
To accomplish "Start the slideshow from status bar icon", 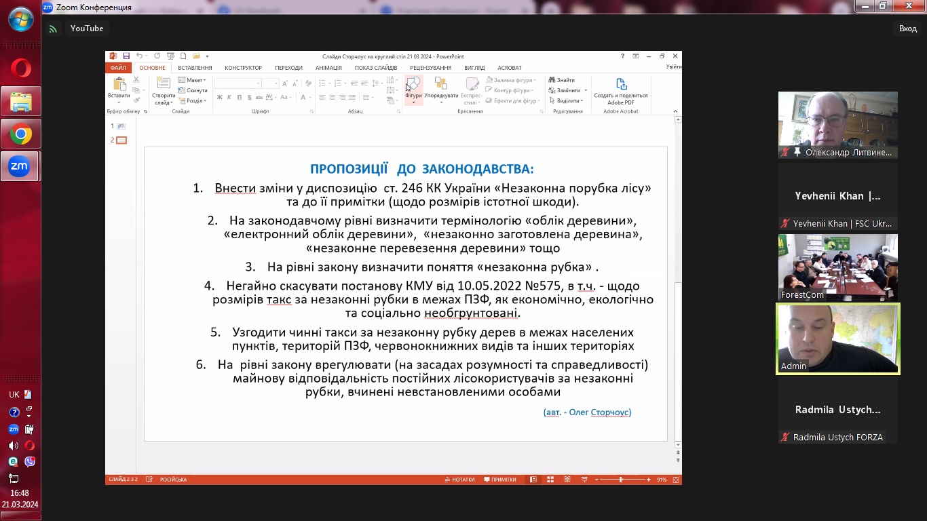I will click(x=584, y=480).
